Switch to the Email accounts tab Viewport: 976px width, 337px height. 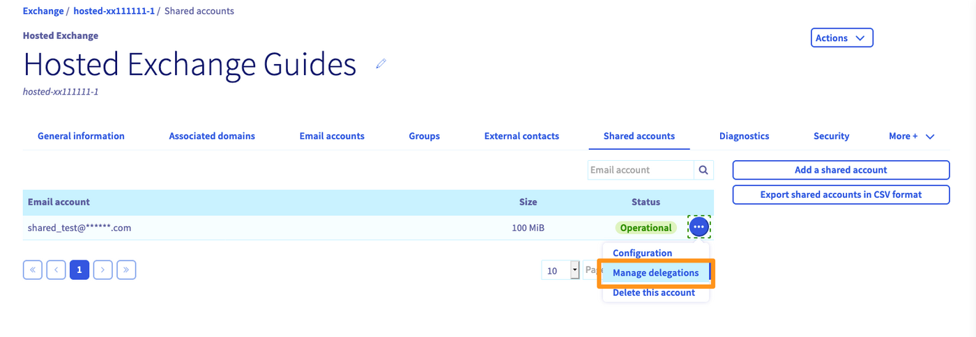pos(332,136)
